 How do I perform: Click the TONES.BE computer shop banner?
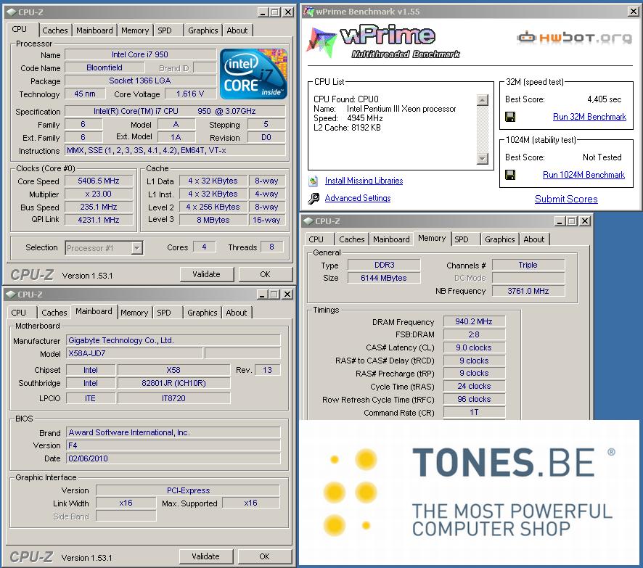pos(469,493)
